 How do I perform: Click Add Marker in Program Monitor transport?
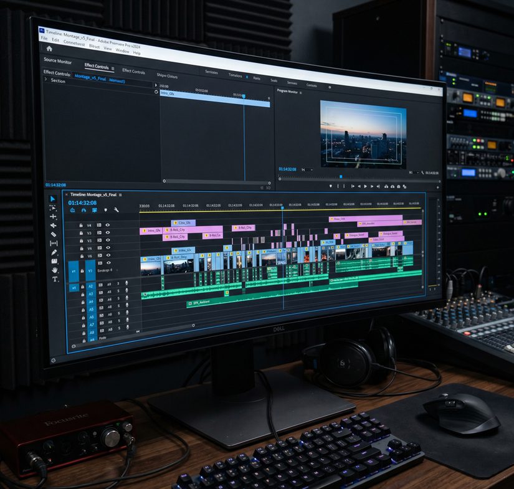click(330, 186)
